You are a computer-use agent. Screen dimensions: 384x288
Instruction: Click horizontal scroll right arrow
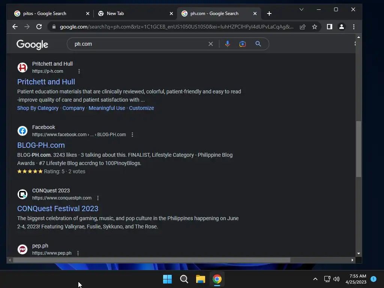click(352, 260)
